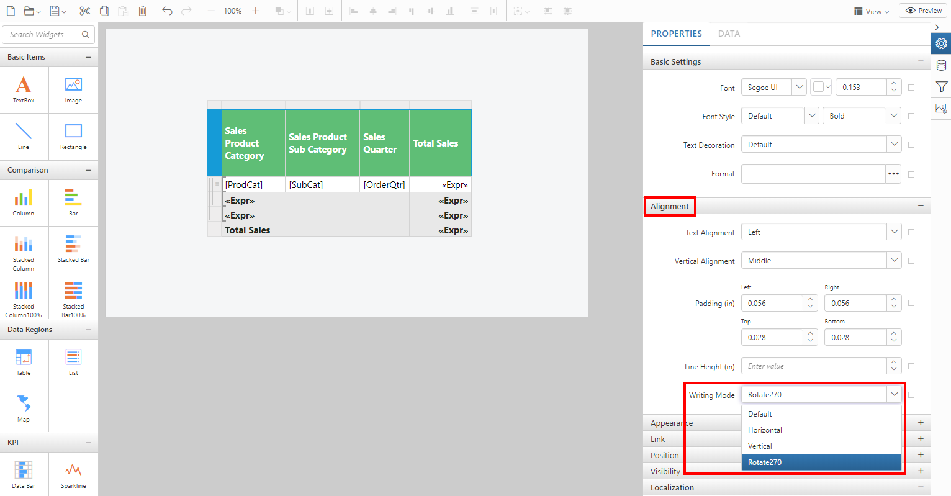Select the Rectangle widget
The width and height of the screenshot is (951, 496).
(73, 137)
